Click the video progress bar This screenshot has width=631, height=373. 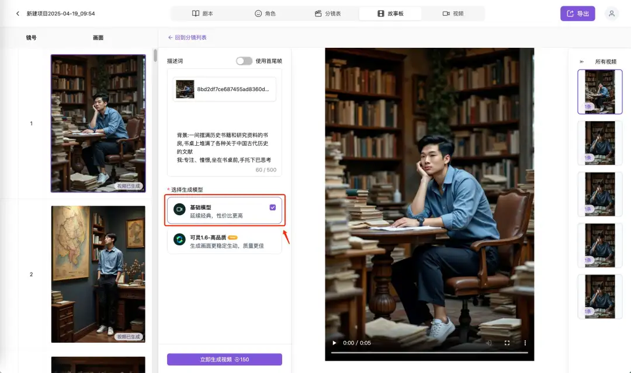429,353
